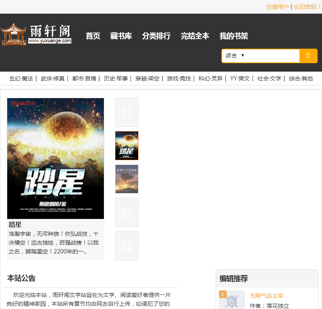
Task: Open the 分类排行 ranking page
Action: tap(156, 36)
